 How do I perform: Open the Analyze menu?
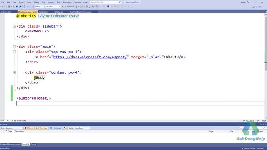(x=50, y=2)
